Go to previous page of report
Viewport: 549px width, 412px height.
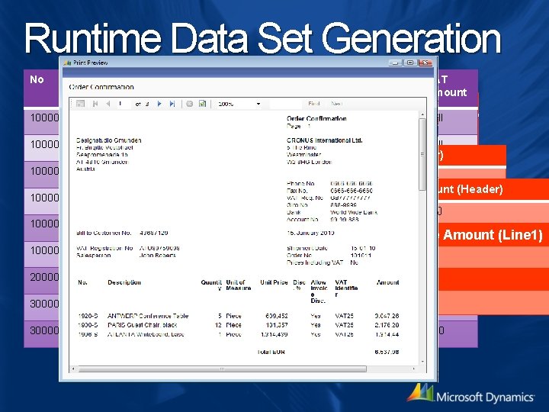tap(108, 104)
